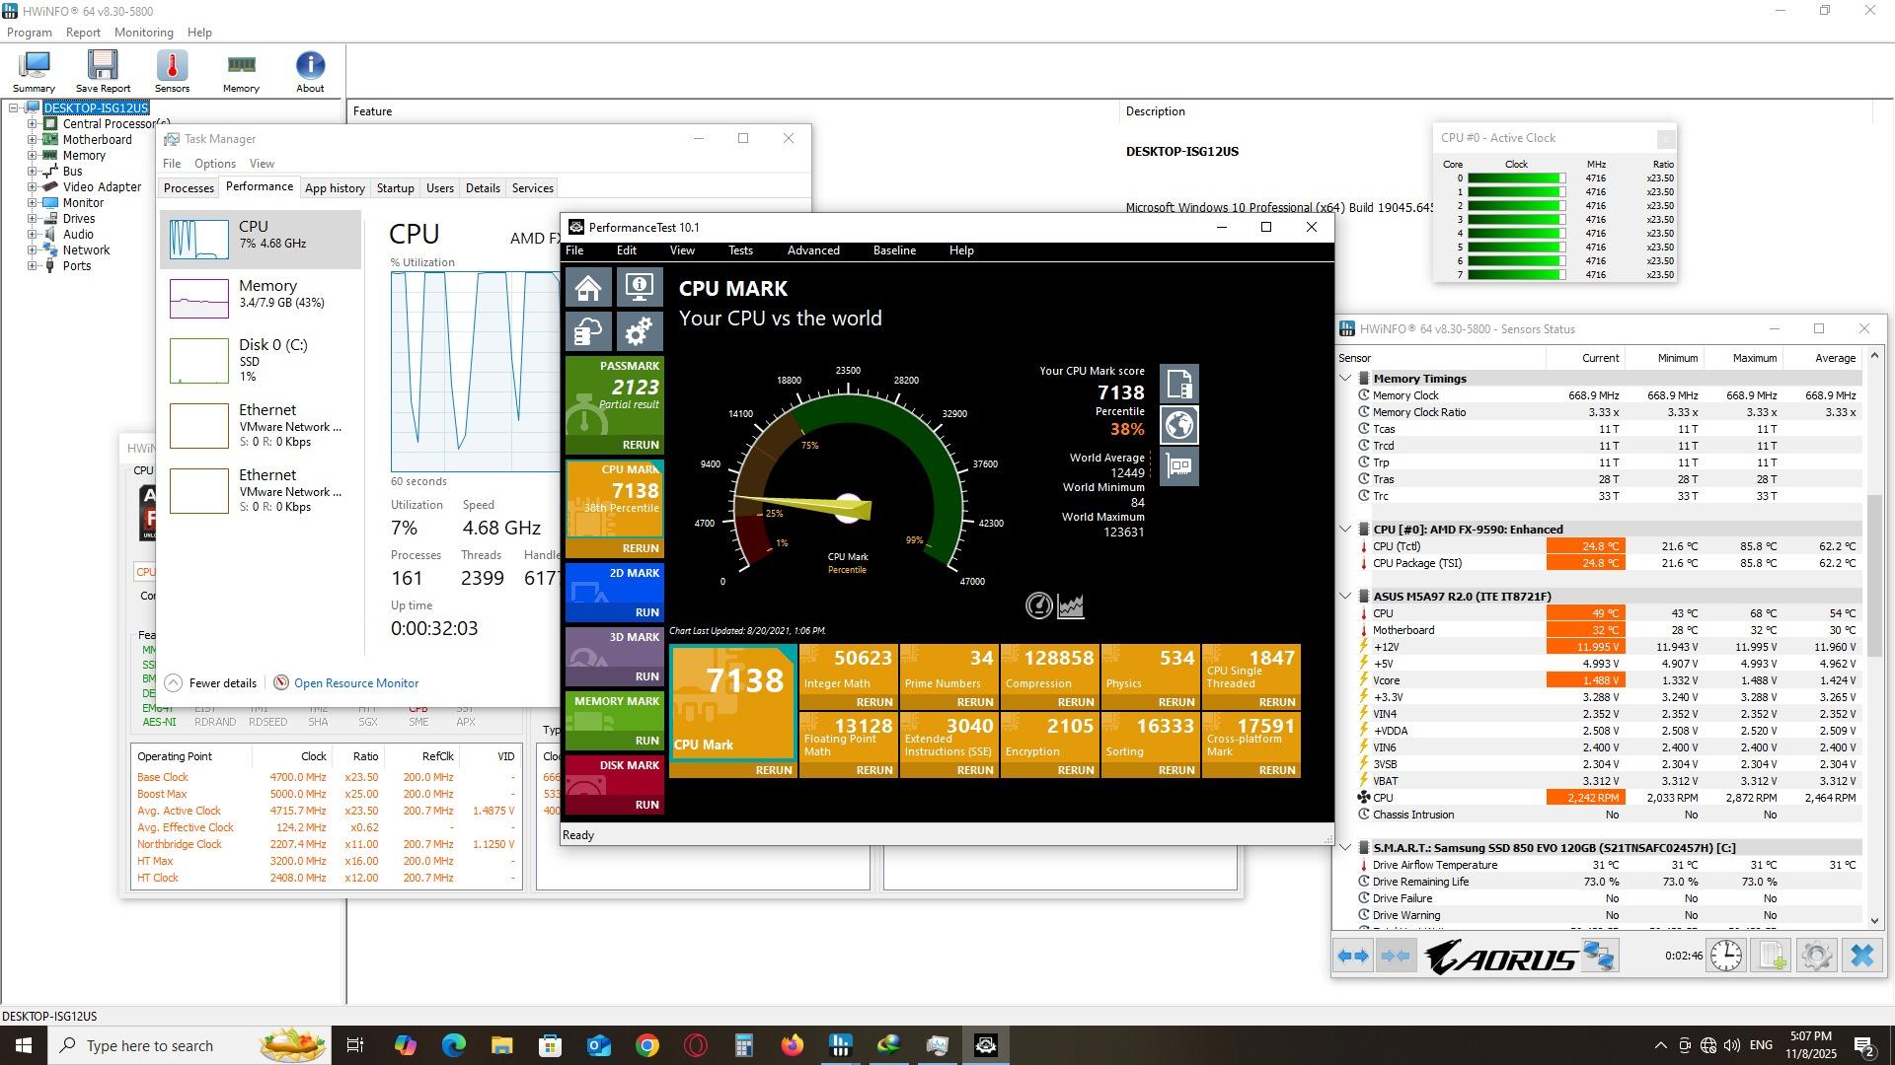The height and width of the screenshot is (1065, 1895).
Task: Rerun the Integer Math test
Action: point(873,702)
